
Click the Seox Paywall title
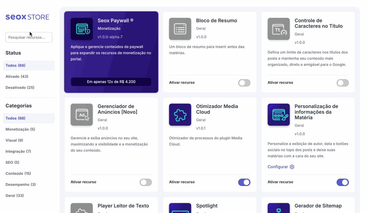(x=115, y=21)
